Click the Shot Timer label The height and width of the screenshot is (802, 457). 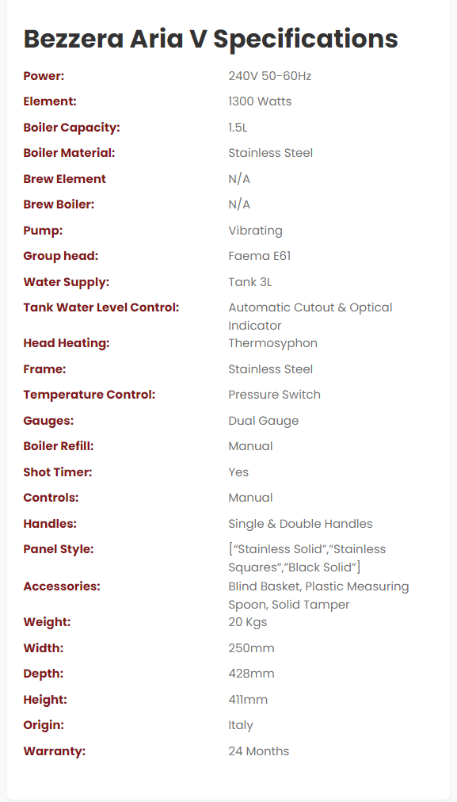(x=58, y=472)
